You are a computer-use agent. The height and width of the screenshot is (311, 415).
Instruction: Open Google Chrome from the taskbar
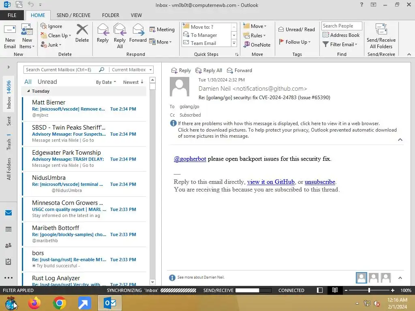[59, 303]
